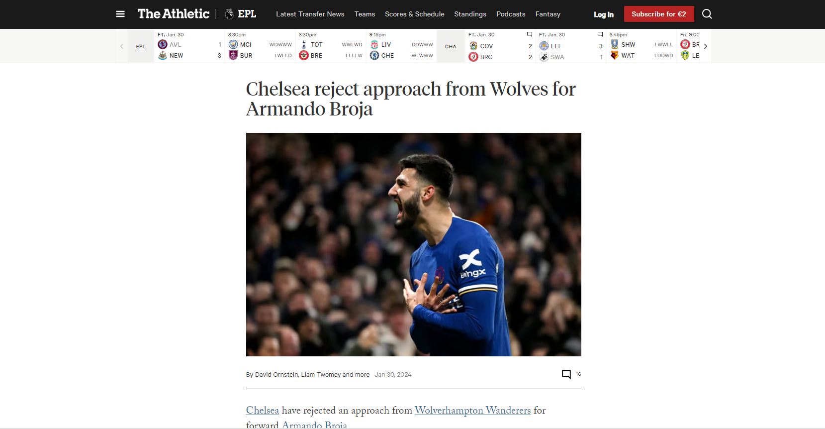The height and width of the screenshot is (429, 825).
Task: Open Latest Transfer News menu item
Action: 310,14
